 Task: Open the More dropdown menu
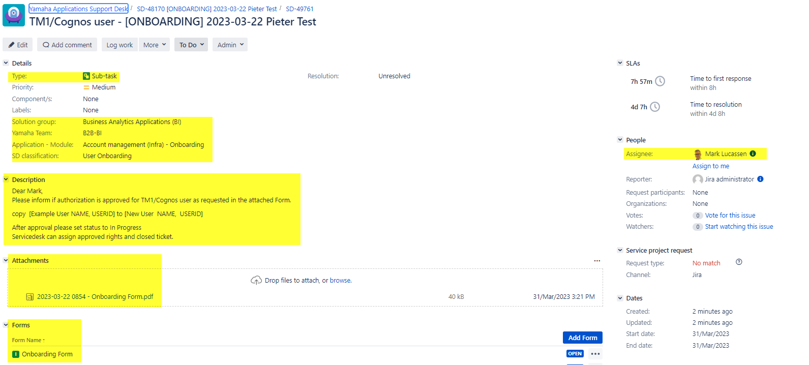coord(155,45)
